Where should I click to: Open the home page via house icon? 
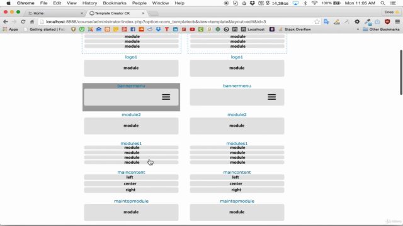[x=32, y=22]
